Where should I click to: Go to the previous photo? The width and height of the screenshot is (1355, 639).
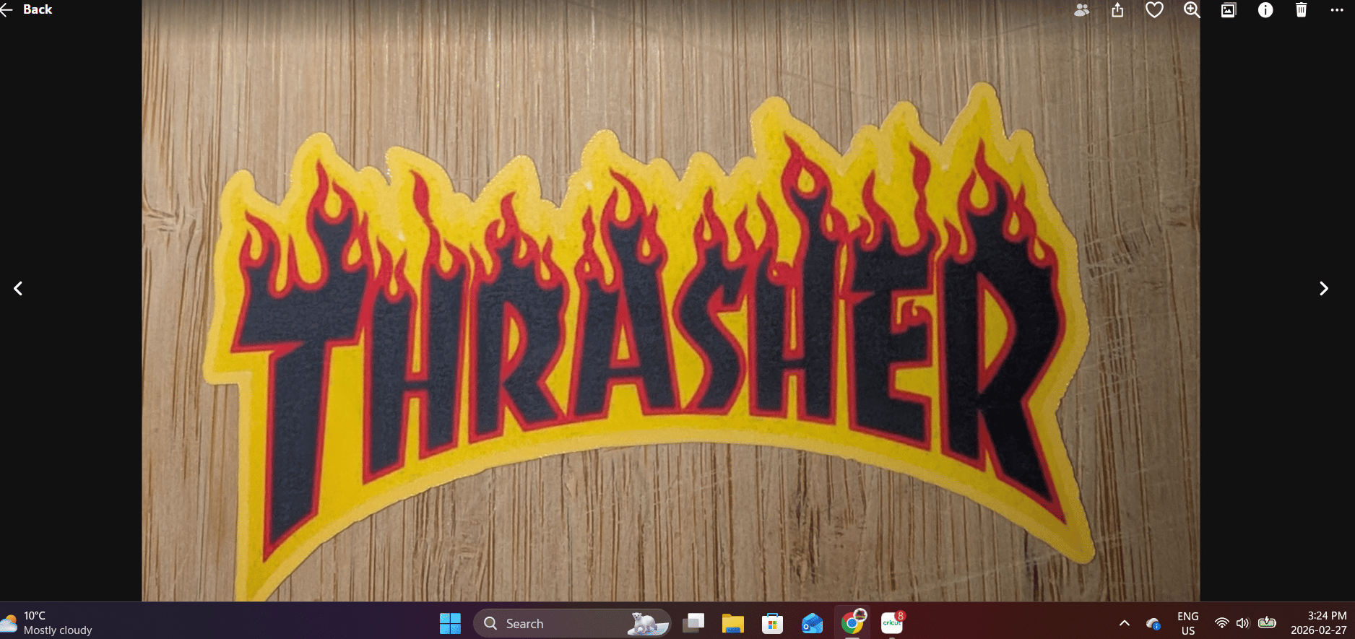(18, 289)
